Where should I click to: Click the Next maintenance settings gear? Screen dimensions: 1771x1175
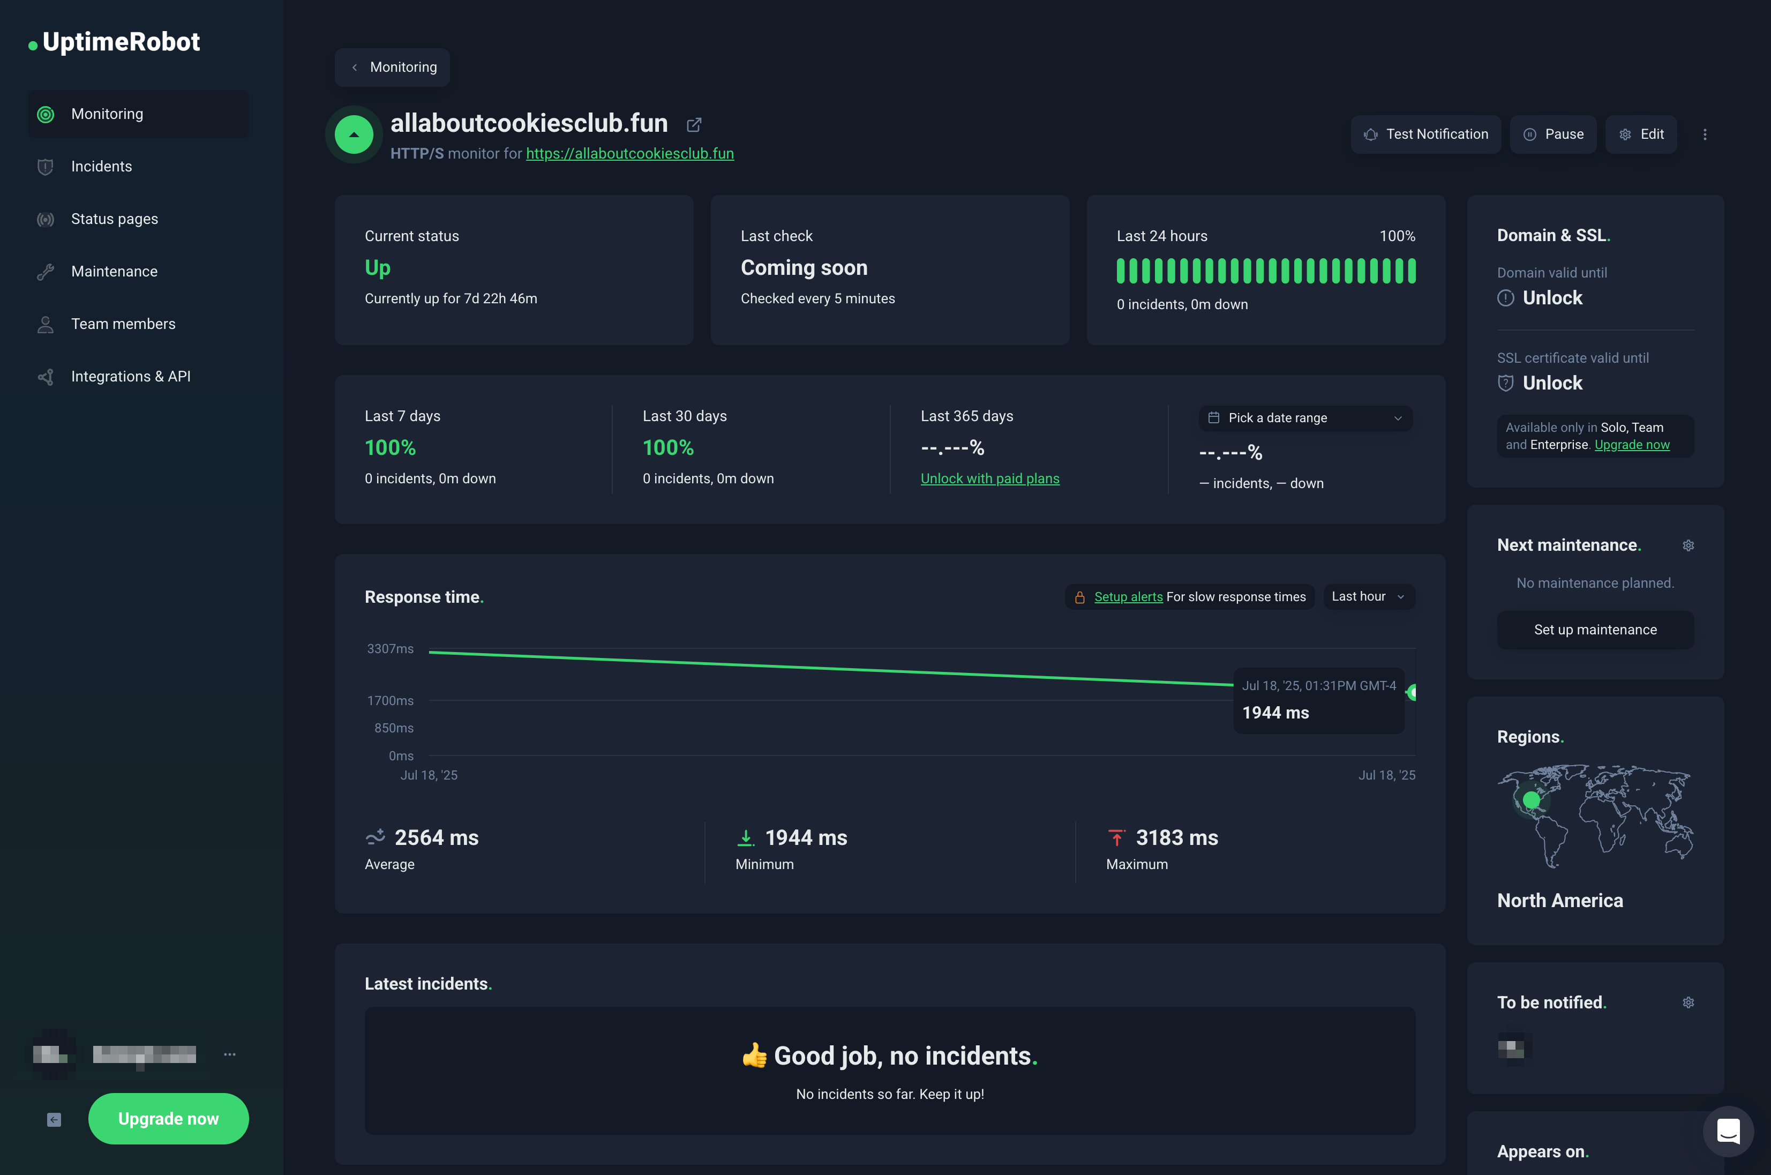(1688, 545)
